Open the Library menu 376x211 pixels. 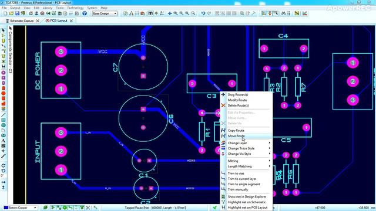[x=47, y=8]
